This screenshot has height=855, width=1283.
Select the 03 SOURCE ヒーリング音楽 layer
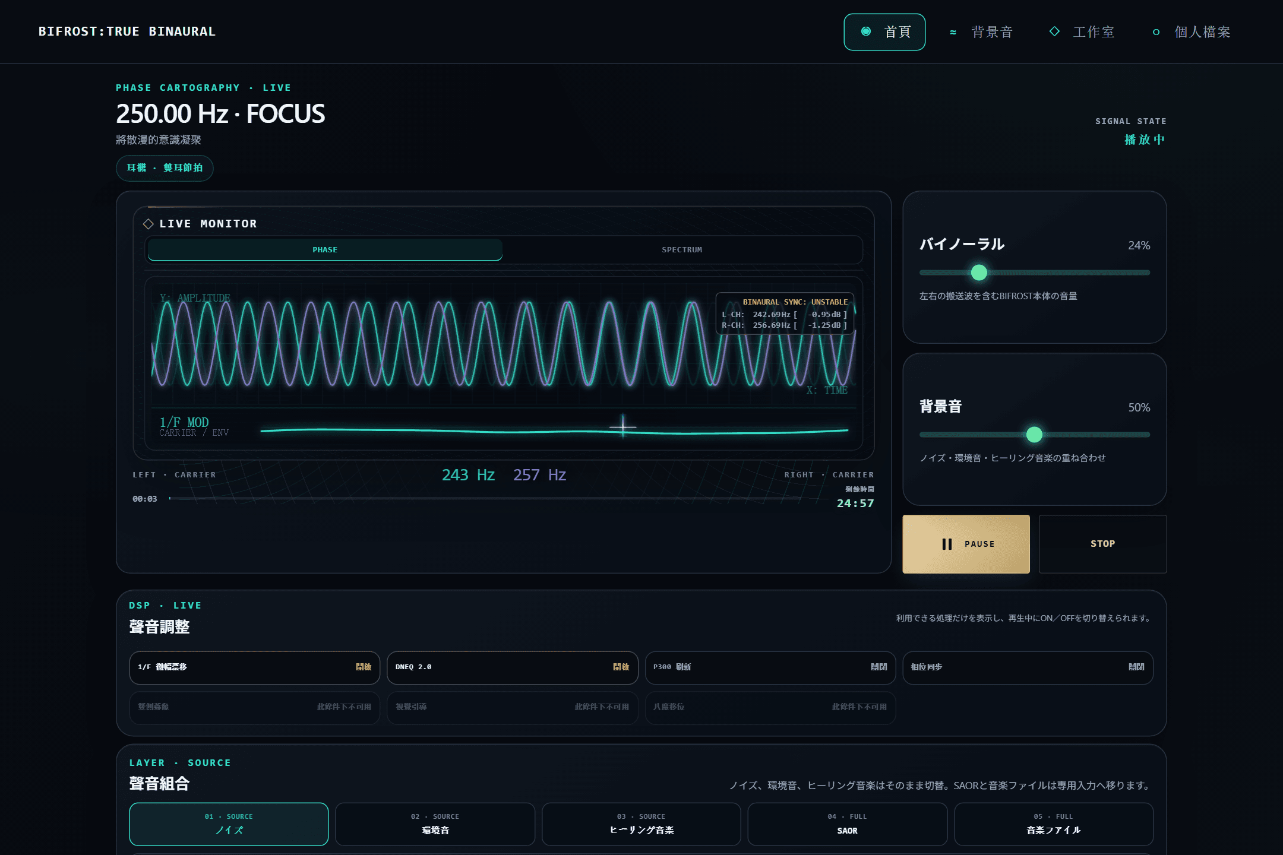[x=641, y=824]
